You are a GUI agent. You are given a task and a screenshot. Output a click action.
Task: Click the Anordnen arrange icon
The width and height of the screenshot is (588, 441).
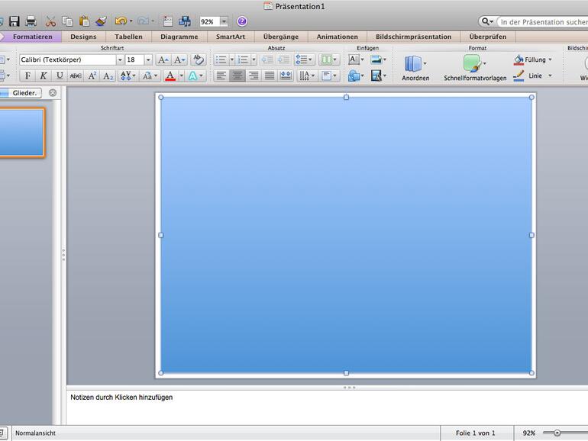[x=415, y=67]
